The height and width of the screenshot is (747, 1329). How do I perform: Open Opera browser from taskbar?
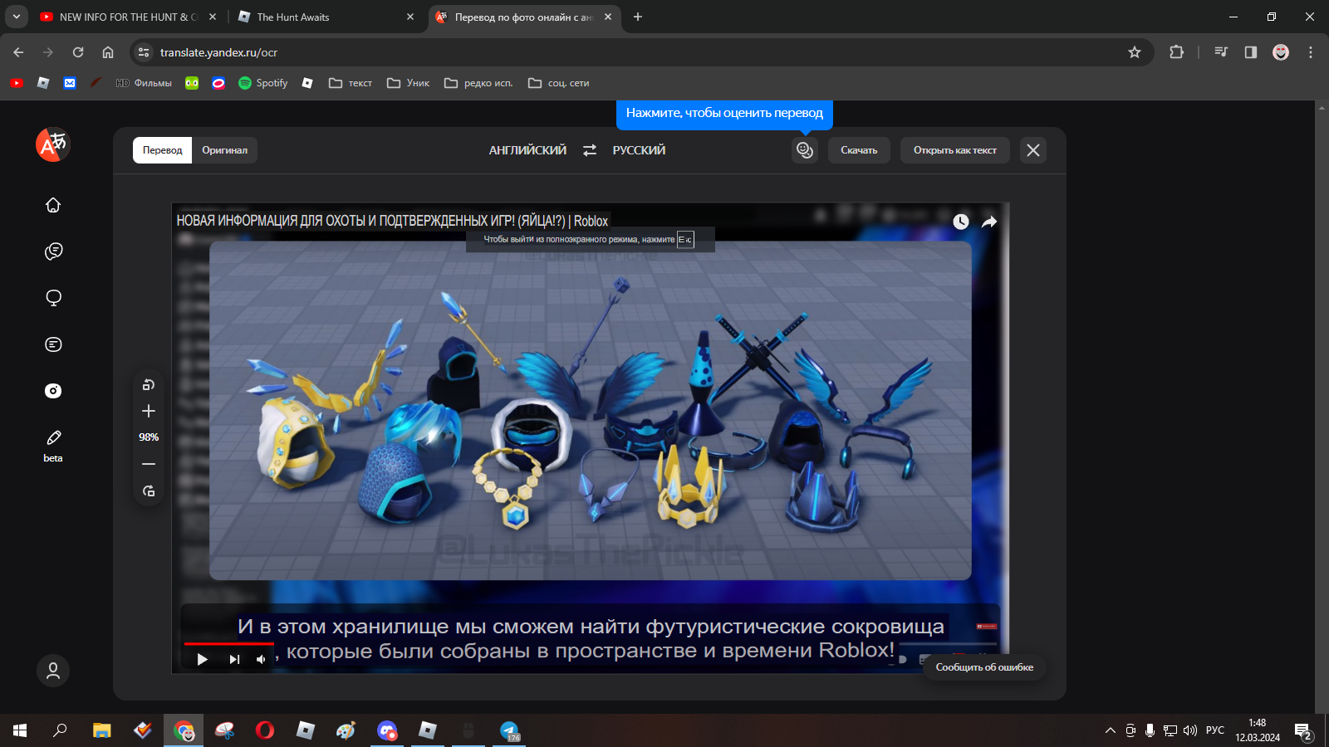coord(265,730)
